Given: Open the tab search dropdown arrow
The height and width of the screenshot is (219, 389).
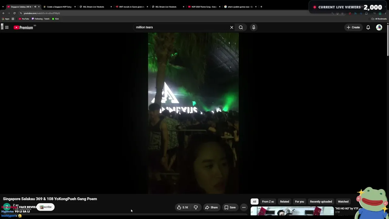Looking at the screenshot, I should pyautogui.click(x=3, y=7).
